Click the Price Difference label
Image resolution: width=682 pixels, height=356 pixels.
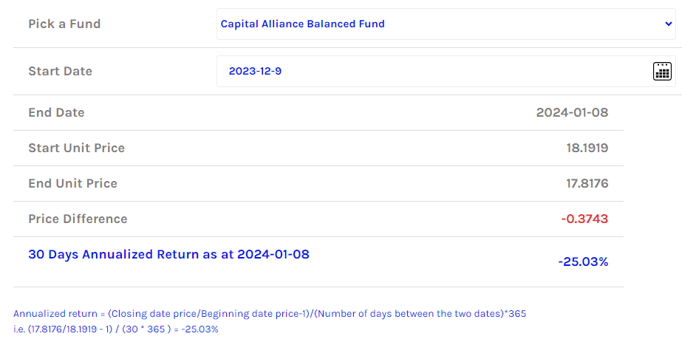(78, 219)
